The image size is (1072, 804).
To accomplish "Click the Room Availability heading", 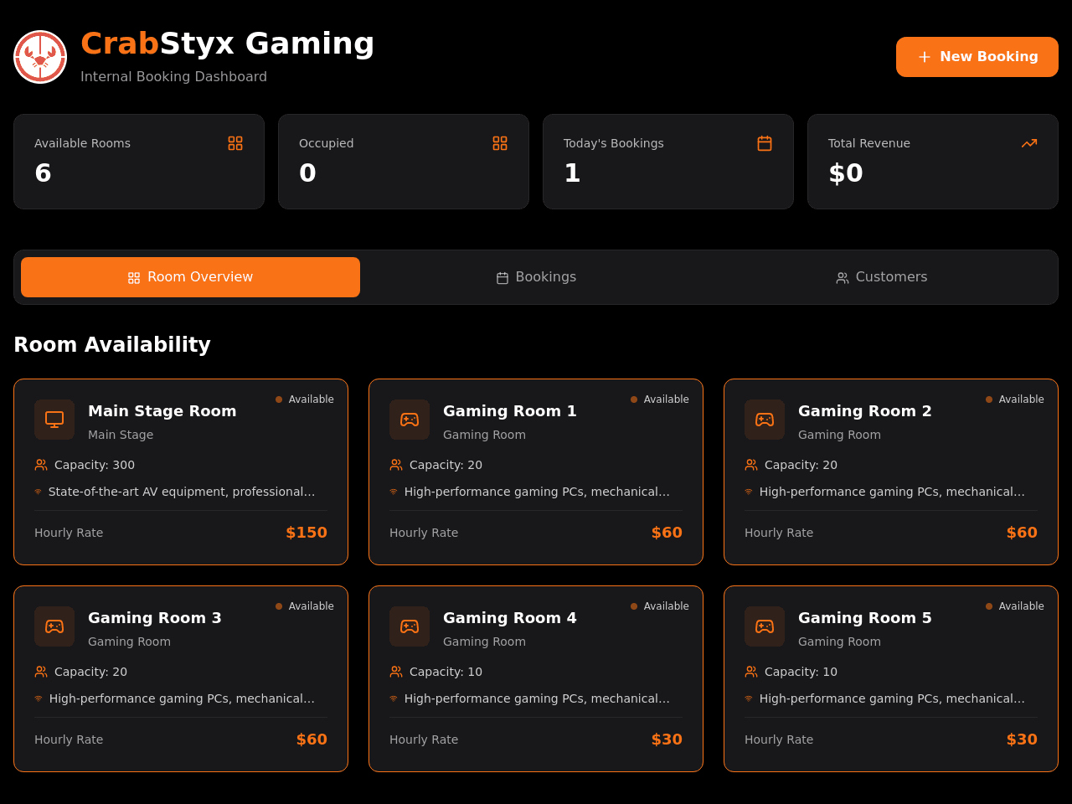I will point(112,345).
